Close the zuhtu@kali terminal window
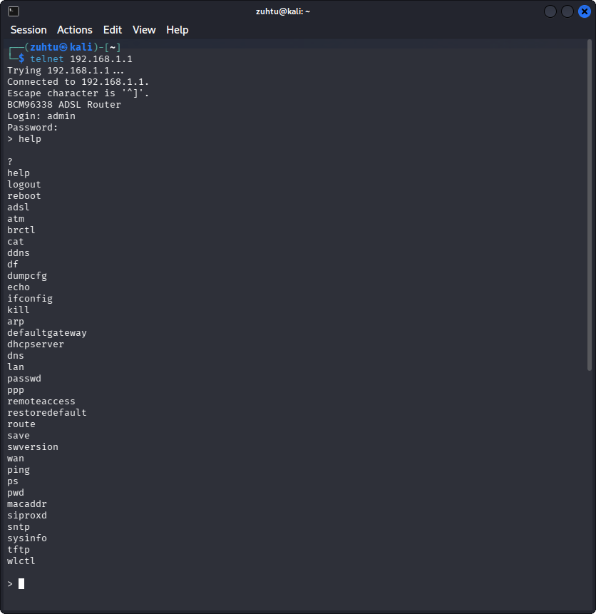Screen dimensions: 596x614 coord(584,11)
